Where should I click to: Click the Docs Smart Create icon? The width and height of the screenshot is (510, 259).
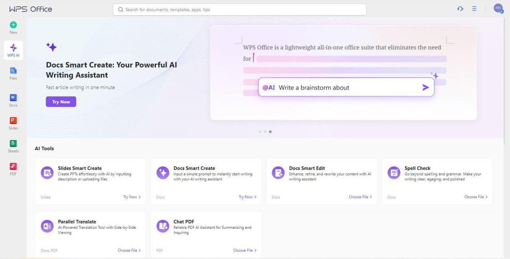[163, 173]
